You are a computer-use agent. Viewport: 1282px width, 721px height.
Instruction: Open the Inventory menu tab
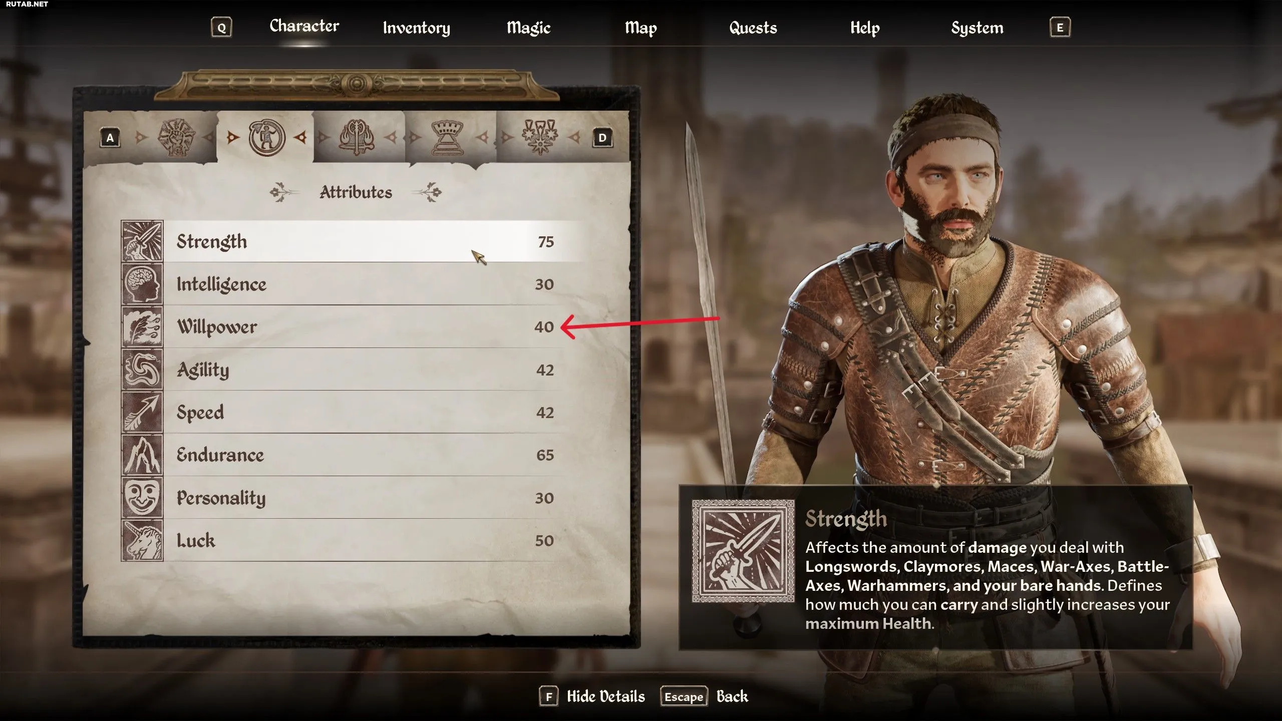click(x=416, y=28)
